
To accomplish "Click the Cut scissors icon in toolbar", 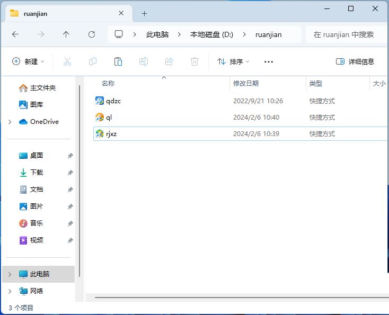I will (x=67, y=61).
